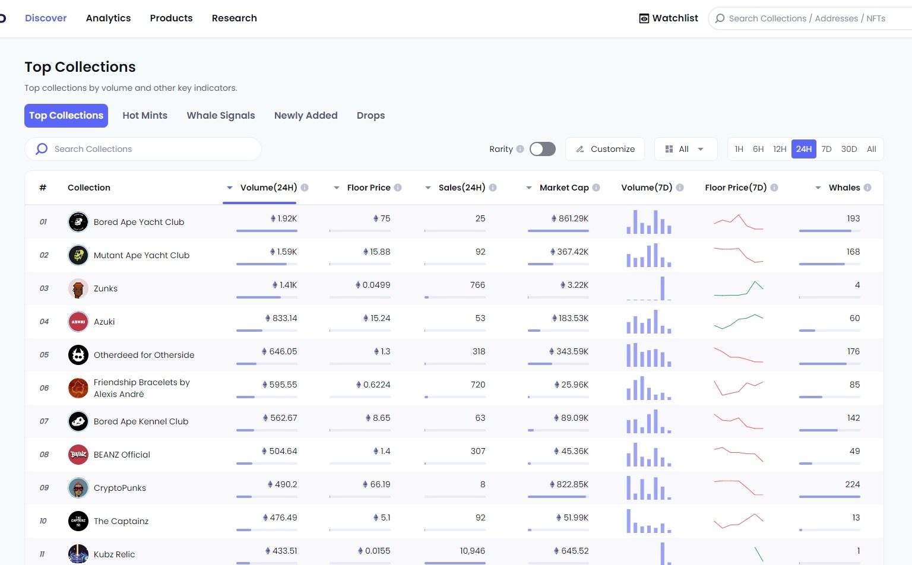Screen dimensions: 912x565
Task: Click the Mutant Ape Yacht Club avatar icon
Action: pyautogui.click(x=78, y=255)
